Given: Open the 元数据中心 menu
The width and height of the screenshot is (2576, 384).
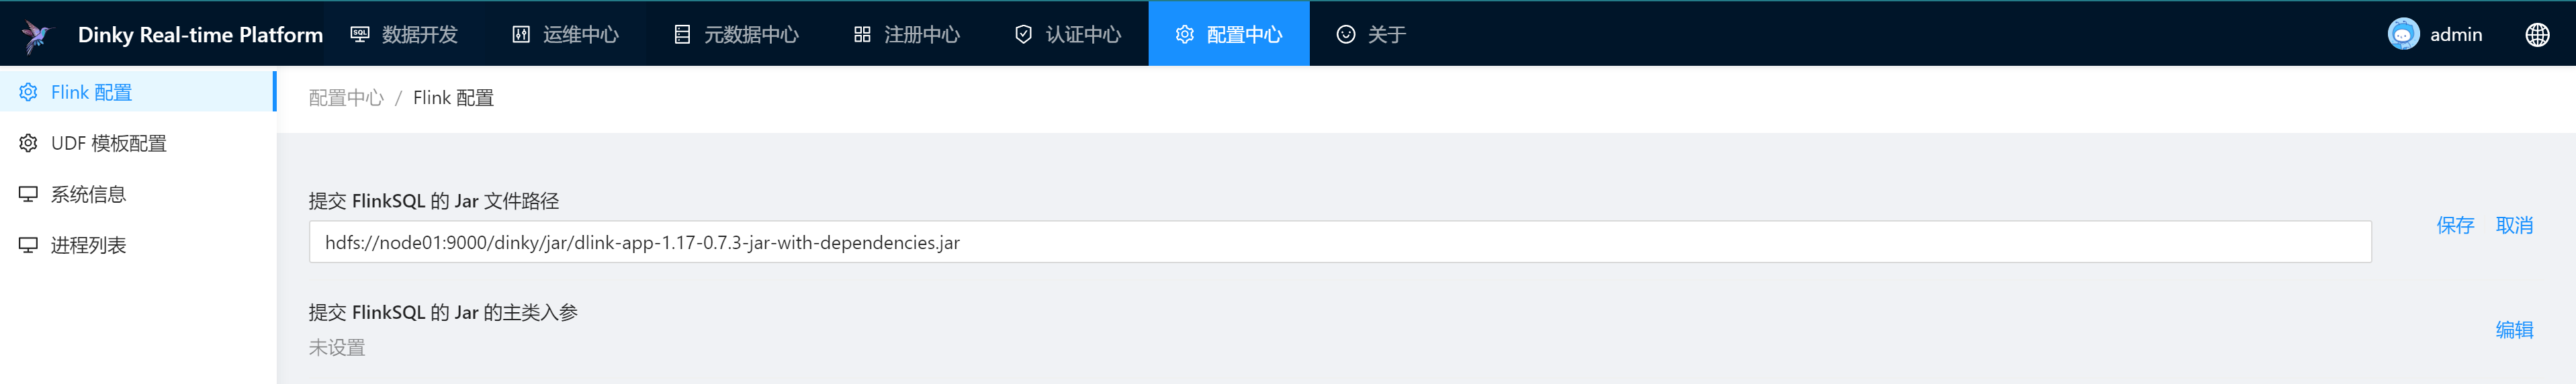Looking at the screenshot, I should tap(736, 34).
